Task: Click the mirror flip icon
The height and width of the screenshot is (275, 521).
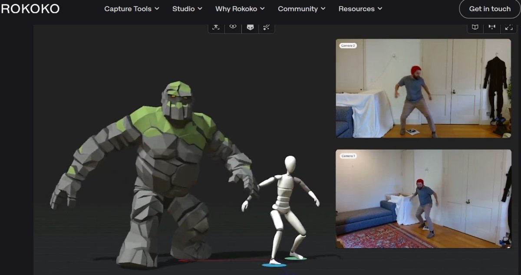Action: [492, 27]
